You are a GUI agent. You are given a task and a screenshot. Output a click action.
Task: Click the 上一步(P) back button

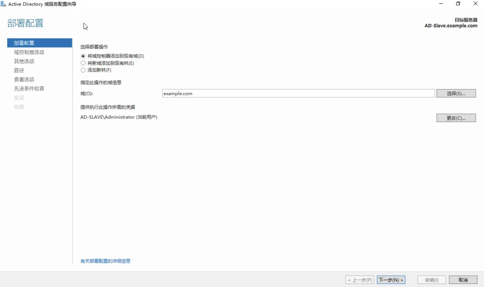click(360, 280)
